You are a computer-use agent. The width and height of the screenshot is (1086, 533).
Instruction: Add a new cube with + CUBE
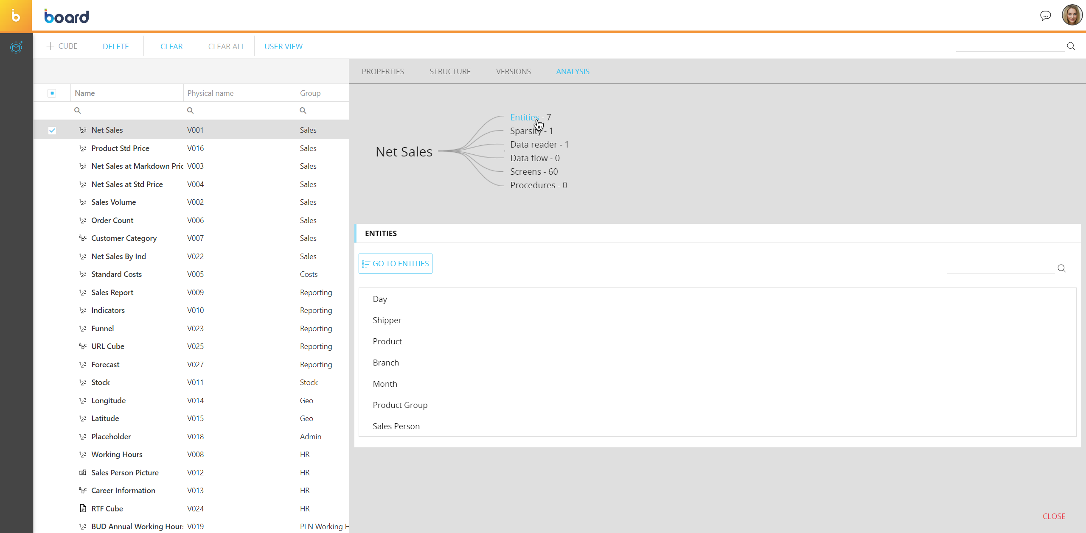[62, 46]
